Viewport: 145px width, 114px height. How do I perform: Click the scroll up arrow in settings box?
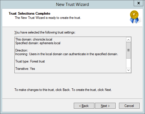click(x=128, y=40)
